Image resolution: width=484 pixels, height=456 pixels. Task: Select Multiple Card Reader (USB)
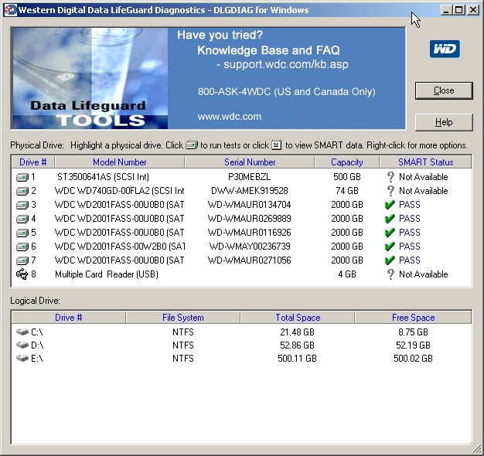107,274
